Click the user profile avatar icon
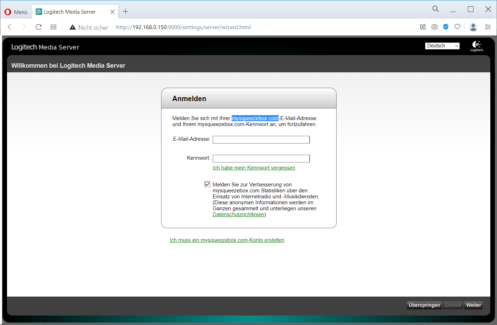 (473, 27)
